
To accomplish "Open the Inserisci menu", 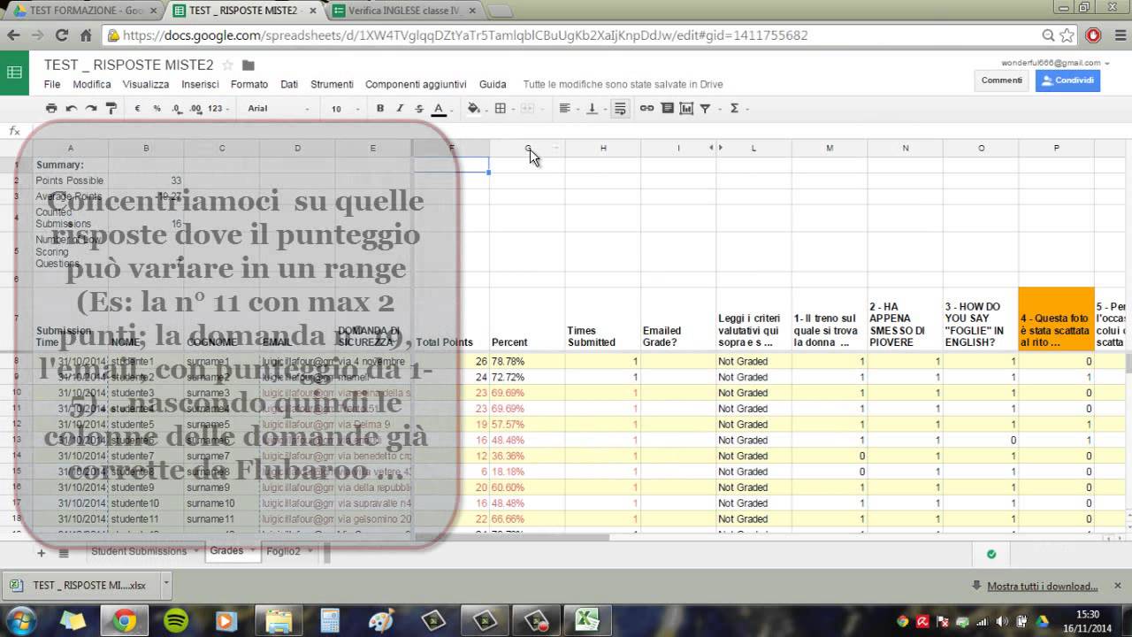I will [200, 84].
